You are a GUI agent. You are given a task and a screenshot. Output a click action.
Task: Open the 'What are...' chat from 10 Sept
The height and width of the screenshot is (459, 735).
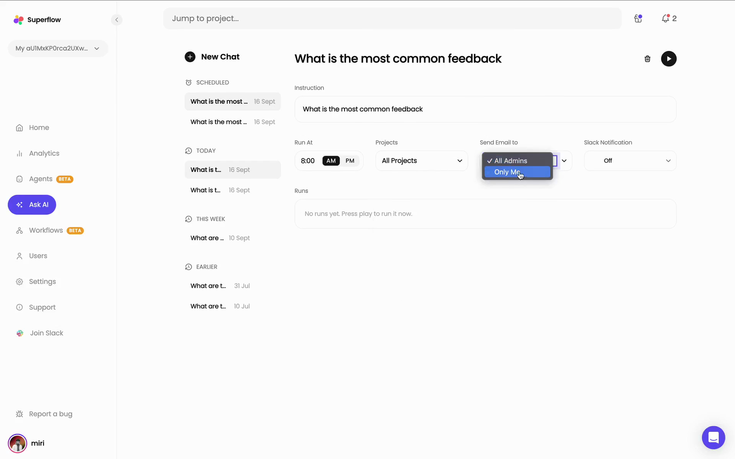pos(233,238)
